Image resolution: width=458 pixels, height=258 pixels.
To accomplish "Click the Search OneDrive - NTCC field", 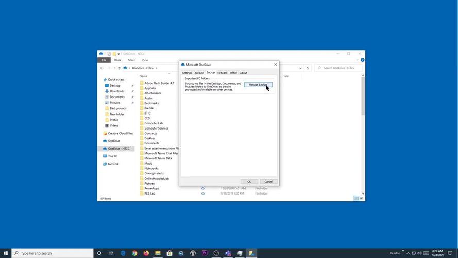I will (340, 68).
